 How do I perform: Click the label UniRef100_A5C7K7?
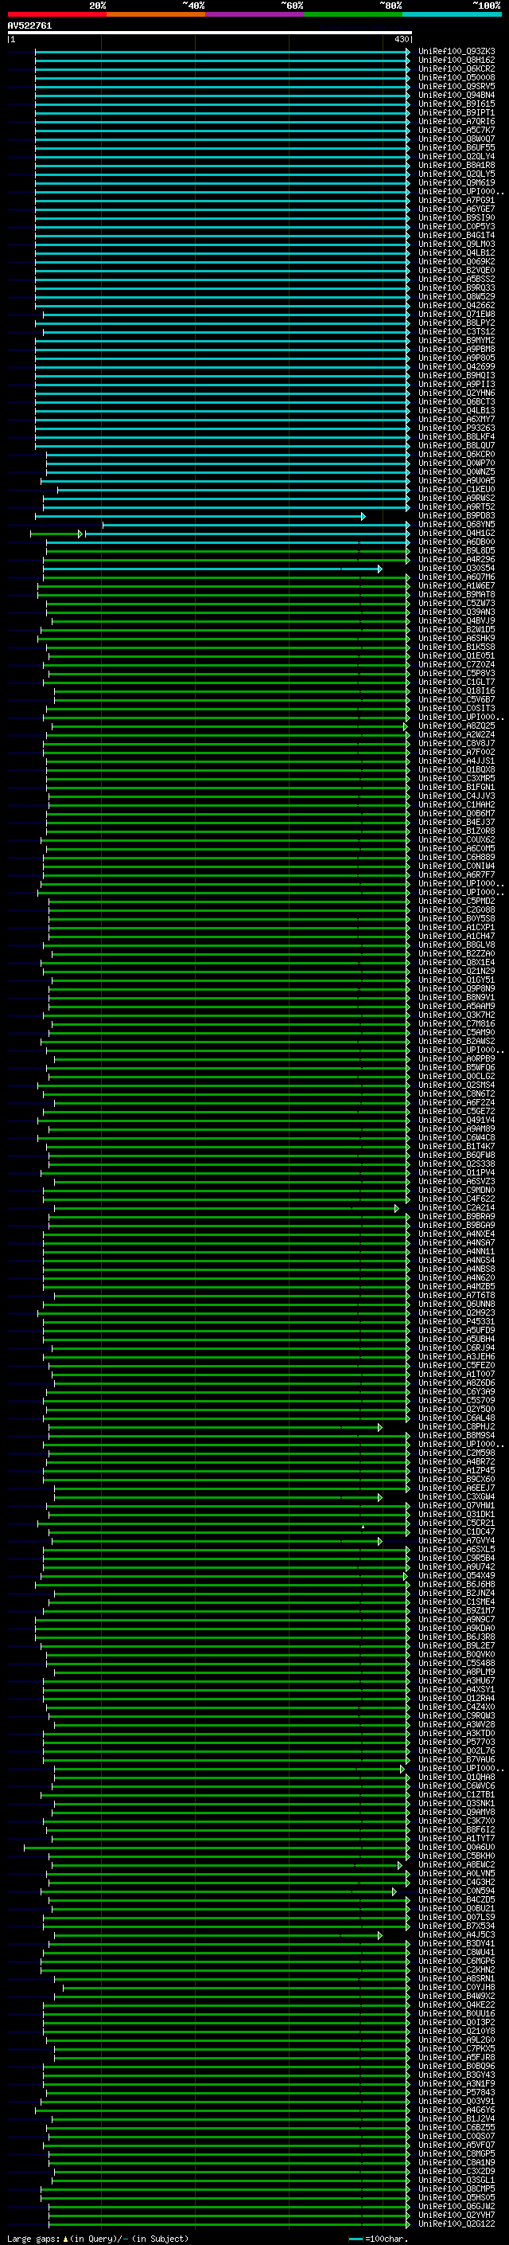tap(457, 131)
